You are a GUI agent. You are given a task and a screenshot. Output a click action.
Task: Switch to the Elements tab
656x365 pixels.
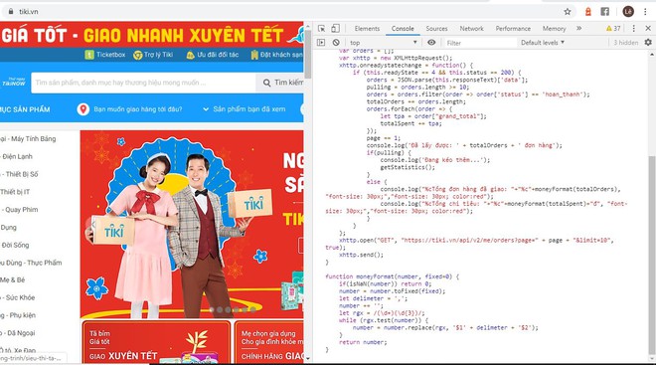click(x=367, y=29)
